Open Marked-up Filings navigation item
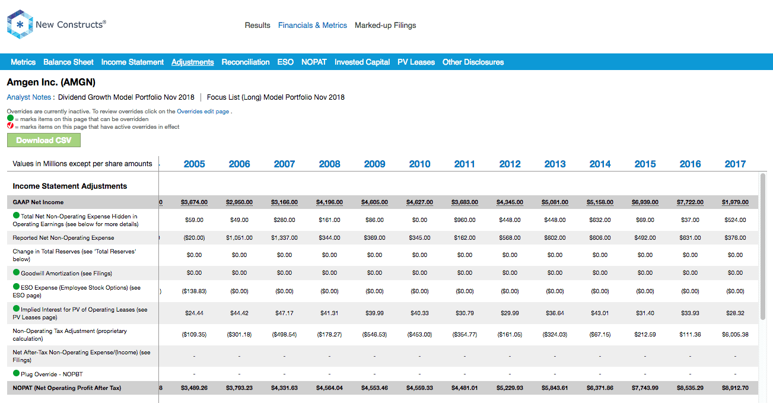The width and height of the screenshot is (773, 403). pyautogui.click(x=386, y=26)
